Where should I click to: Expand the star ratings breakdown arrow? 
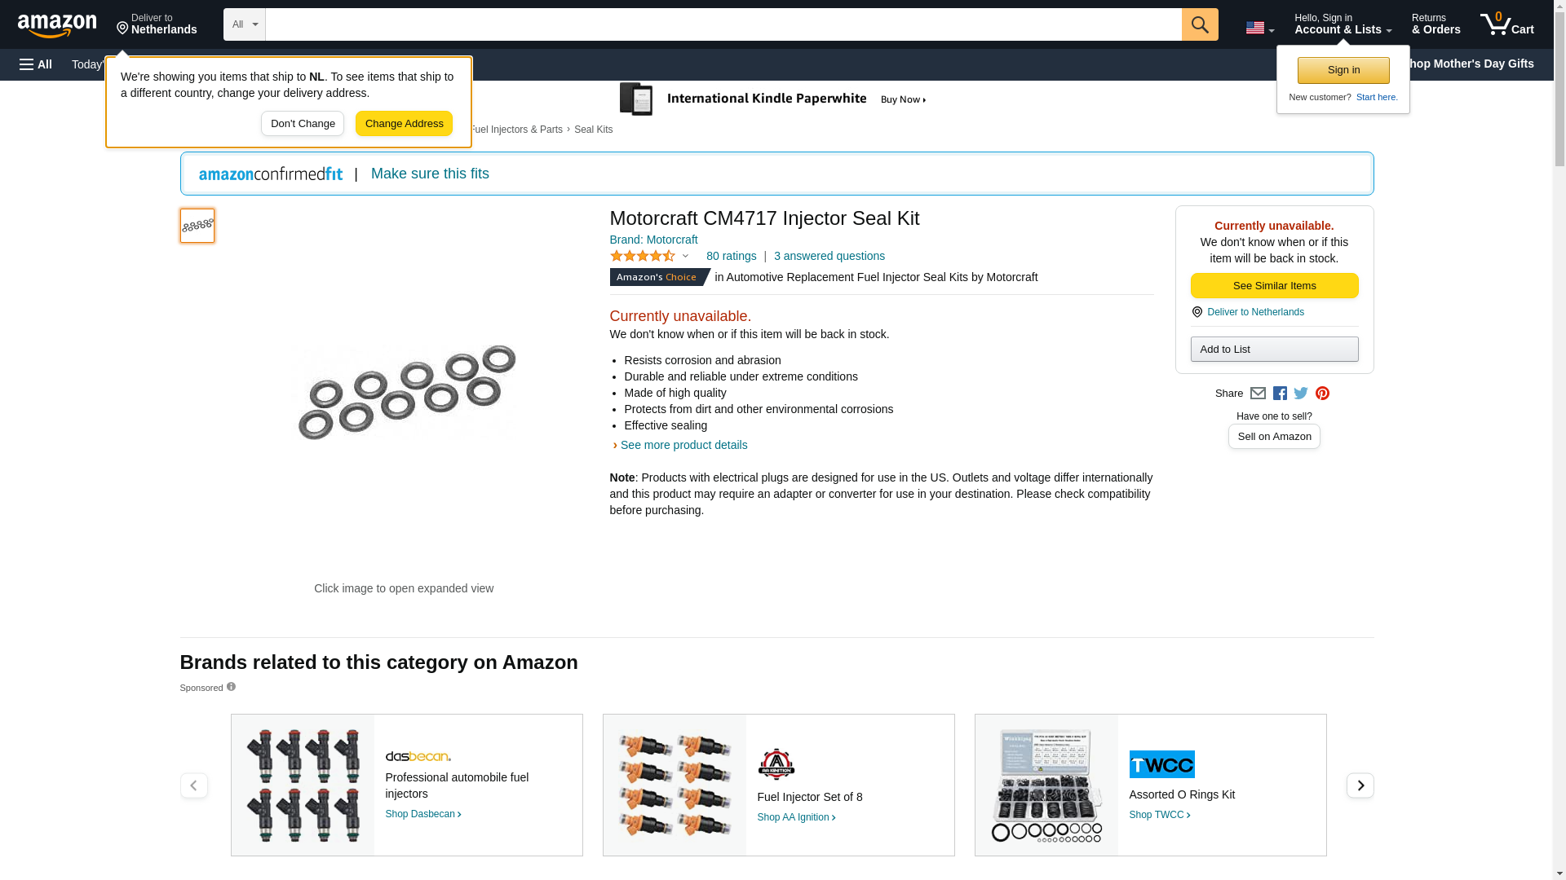click(x=685, y=256)
